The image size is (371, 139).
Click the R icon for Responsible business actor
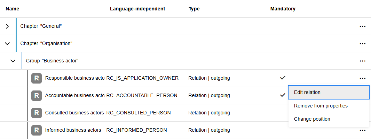click(37, 78)
